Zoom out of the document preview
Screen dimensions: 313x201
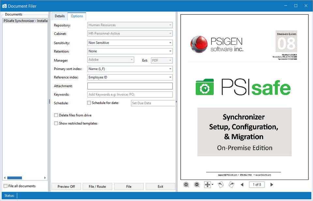(197, 185)
